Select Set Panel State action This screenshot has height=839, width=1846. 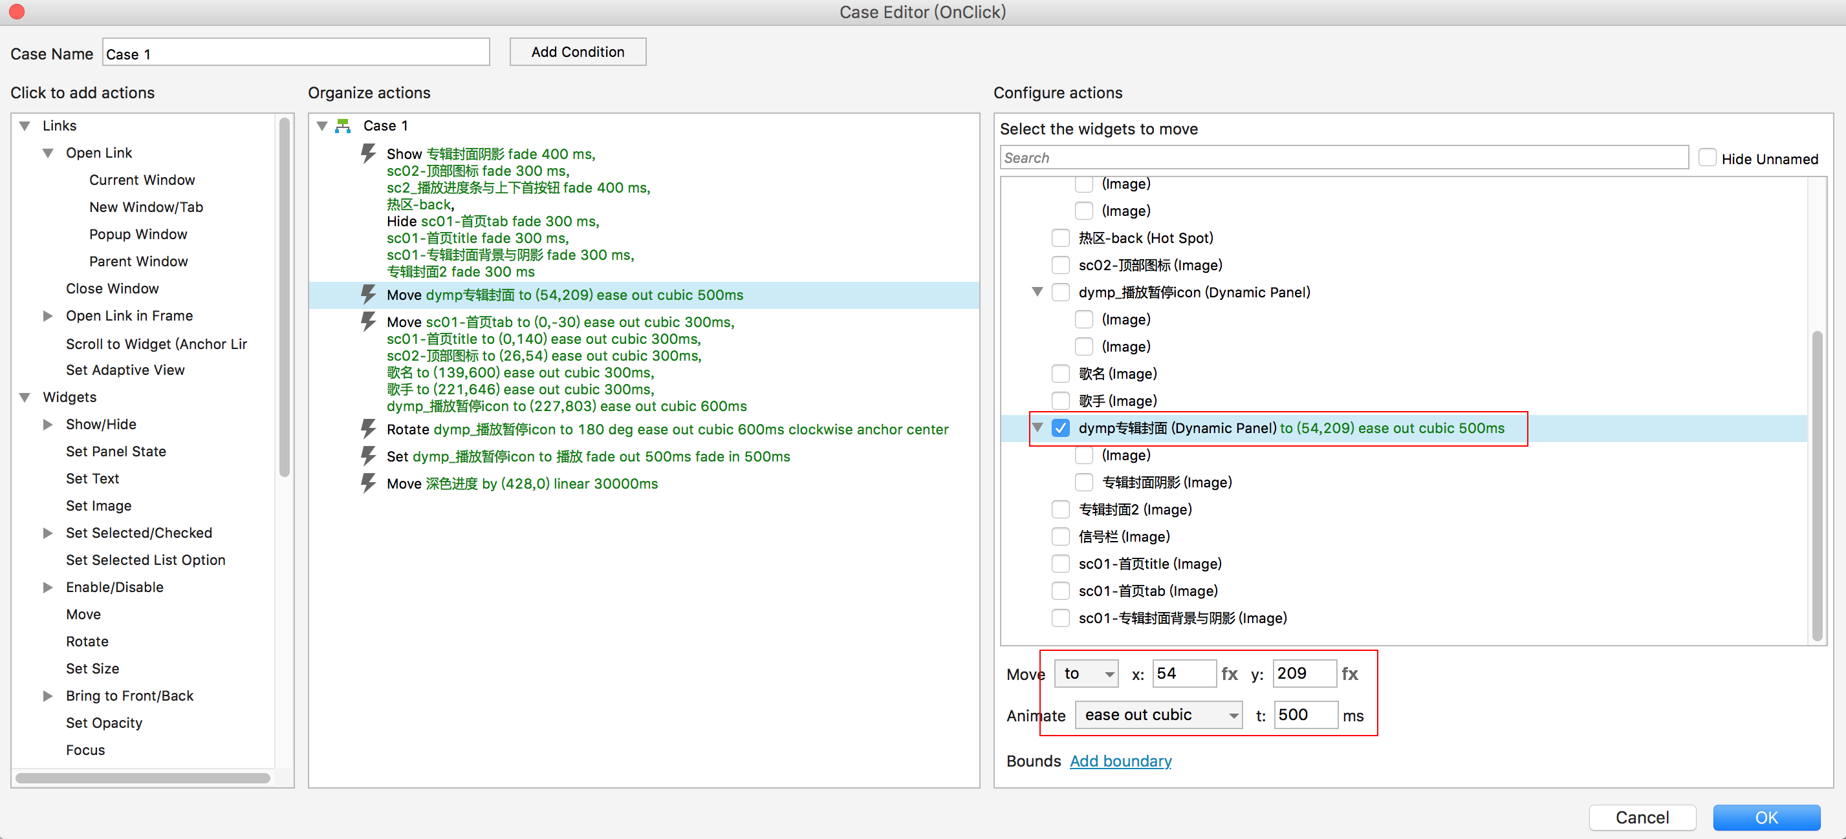click(116, 452)
